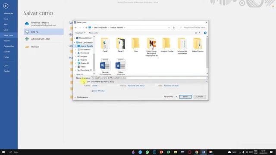Viewport: 276px width, 155px height.
Task: Click Adicionar um título link
Action: pos(171,86)
